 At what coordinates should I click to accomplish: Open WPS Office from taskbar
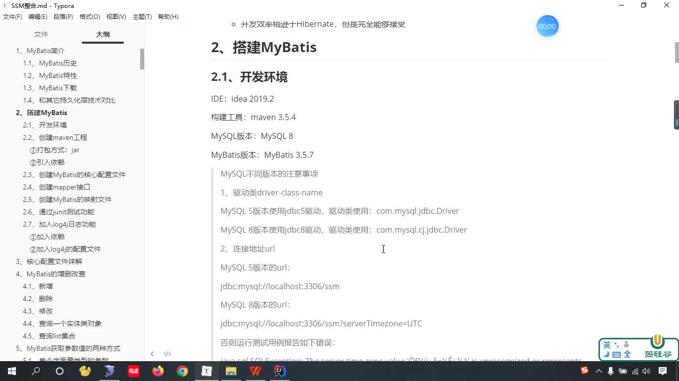255,371
